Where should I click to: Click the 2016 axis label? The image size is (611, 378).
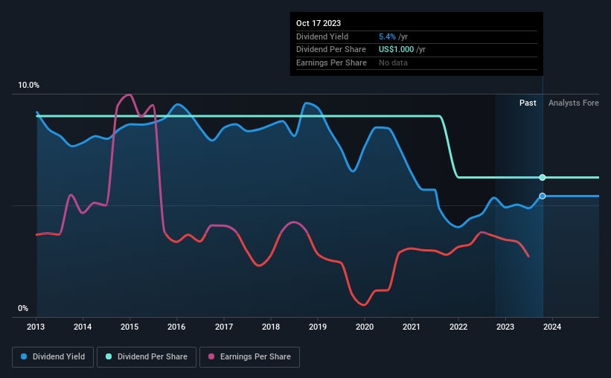(x=176, y=327)
